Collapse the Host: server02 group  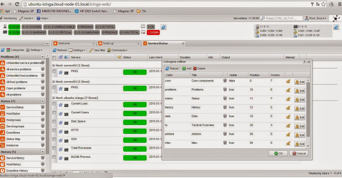[x=53, y=65]
